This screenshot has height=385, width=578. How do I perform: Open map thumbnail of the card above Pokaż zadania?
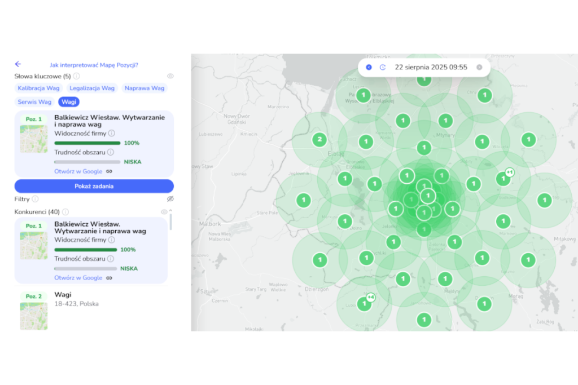pos(33,139)
